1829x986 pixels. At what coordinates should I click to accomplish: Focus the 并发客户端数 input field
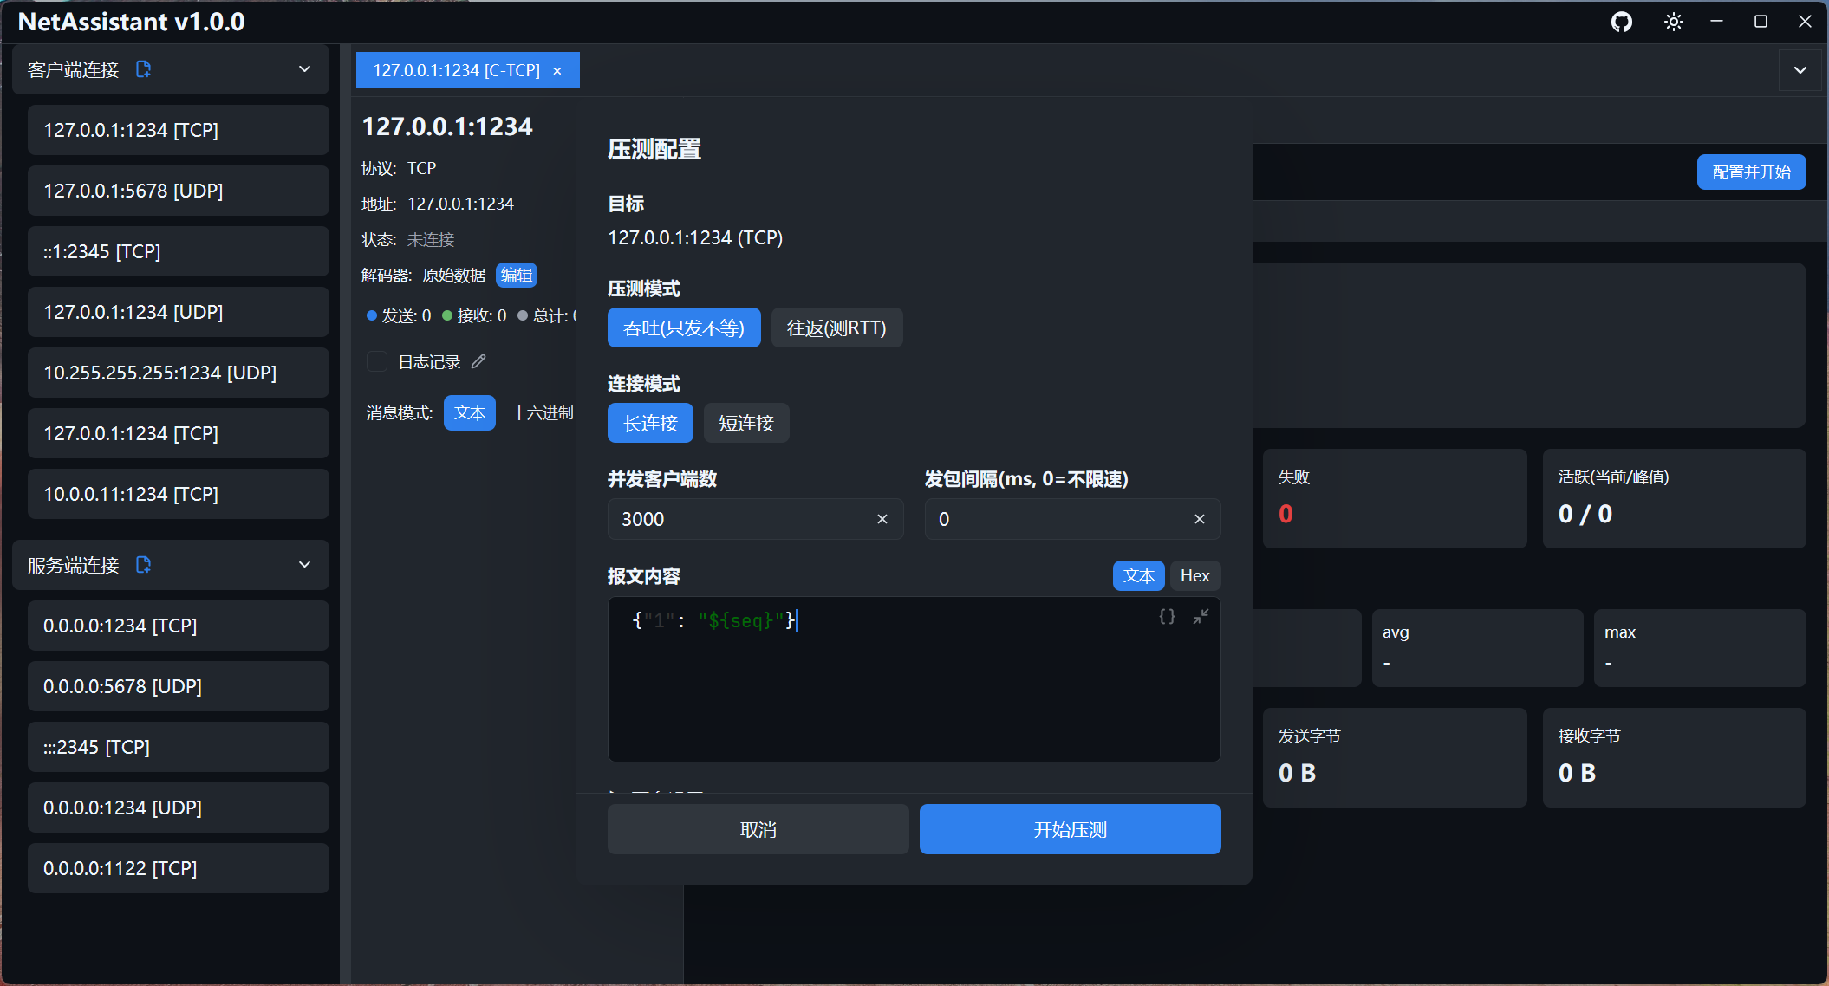[x=756, y=519]
